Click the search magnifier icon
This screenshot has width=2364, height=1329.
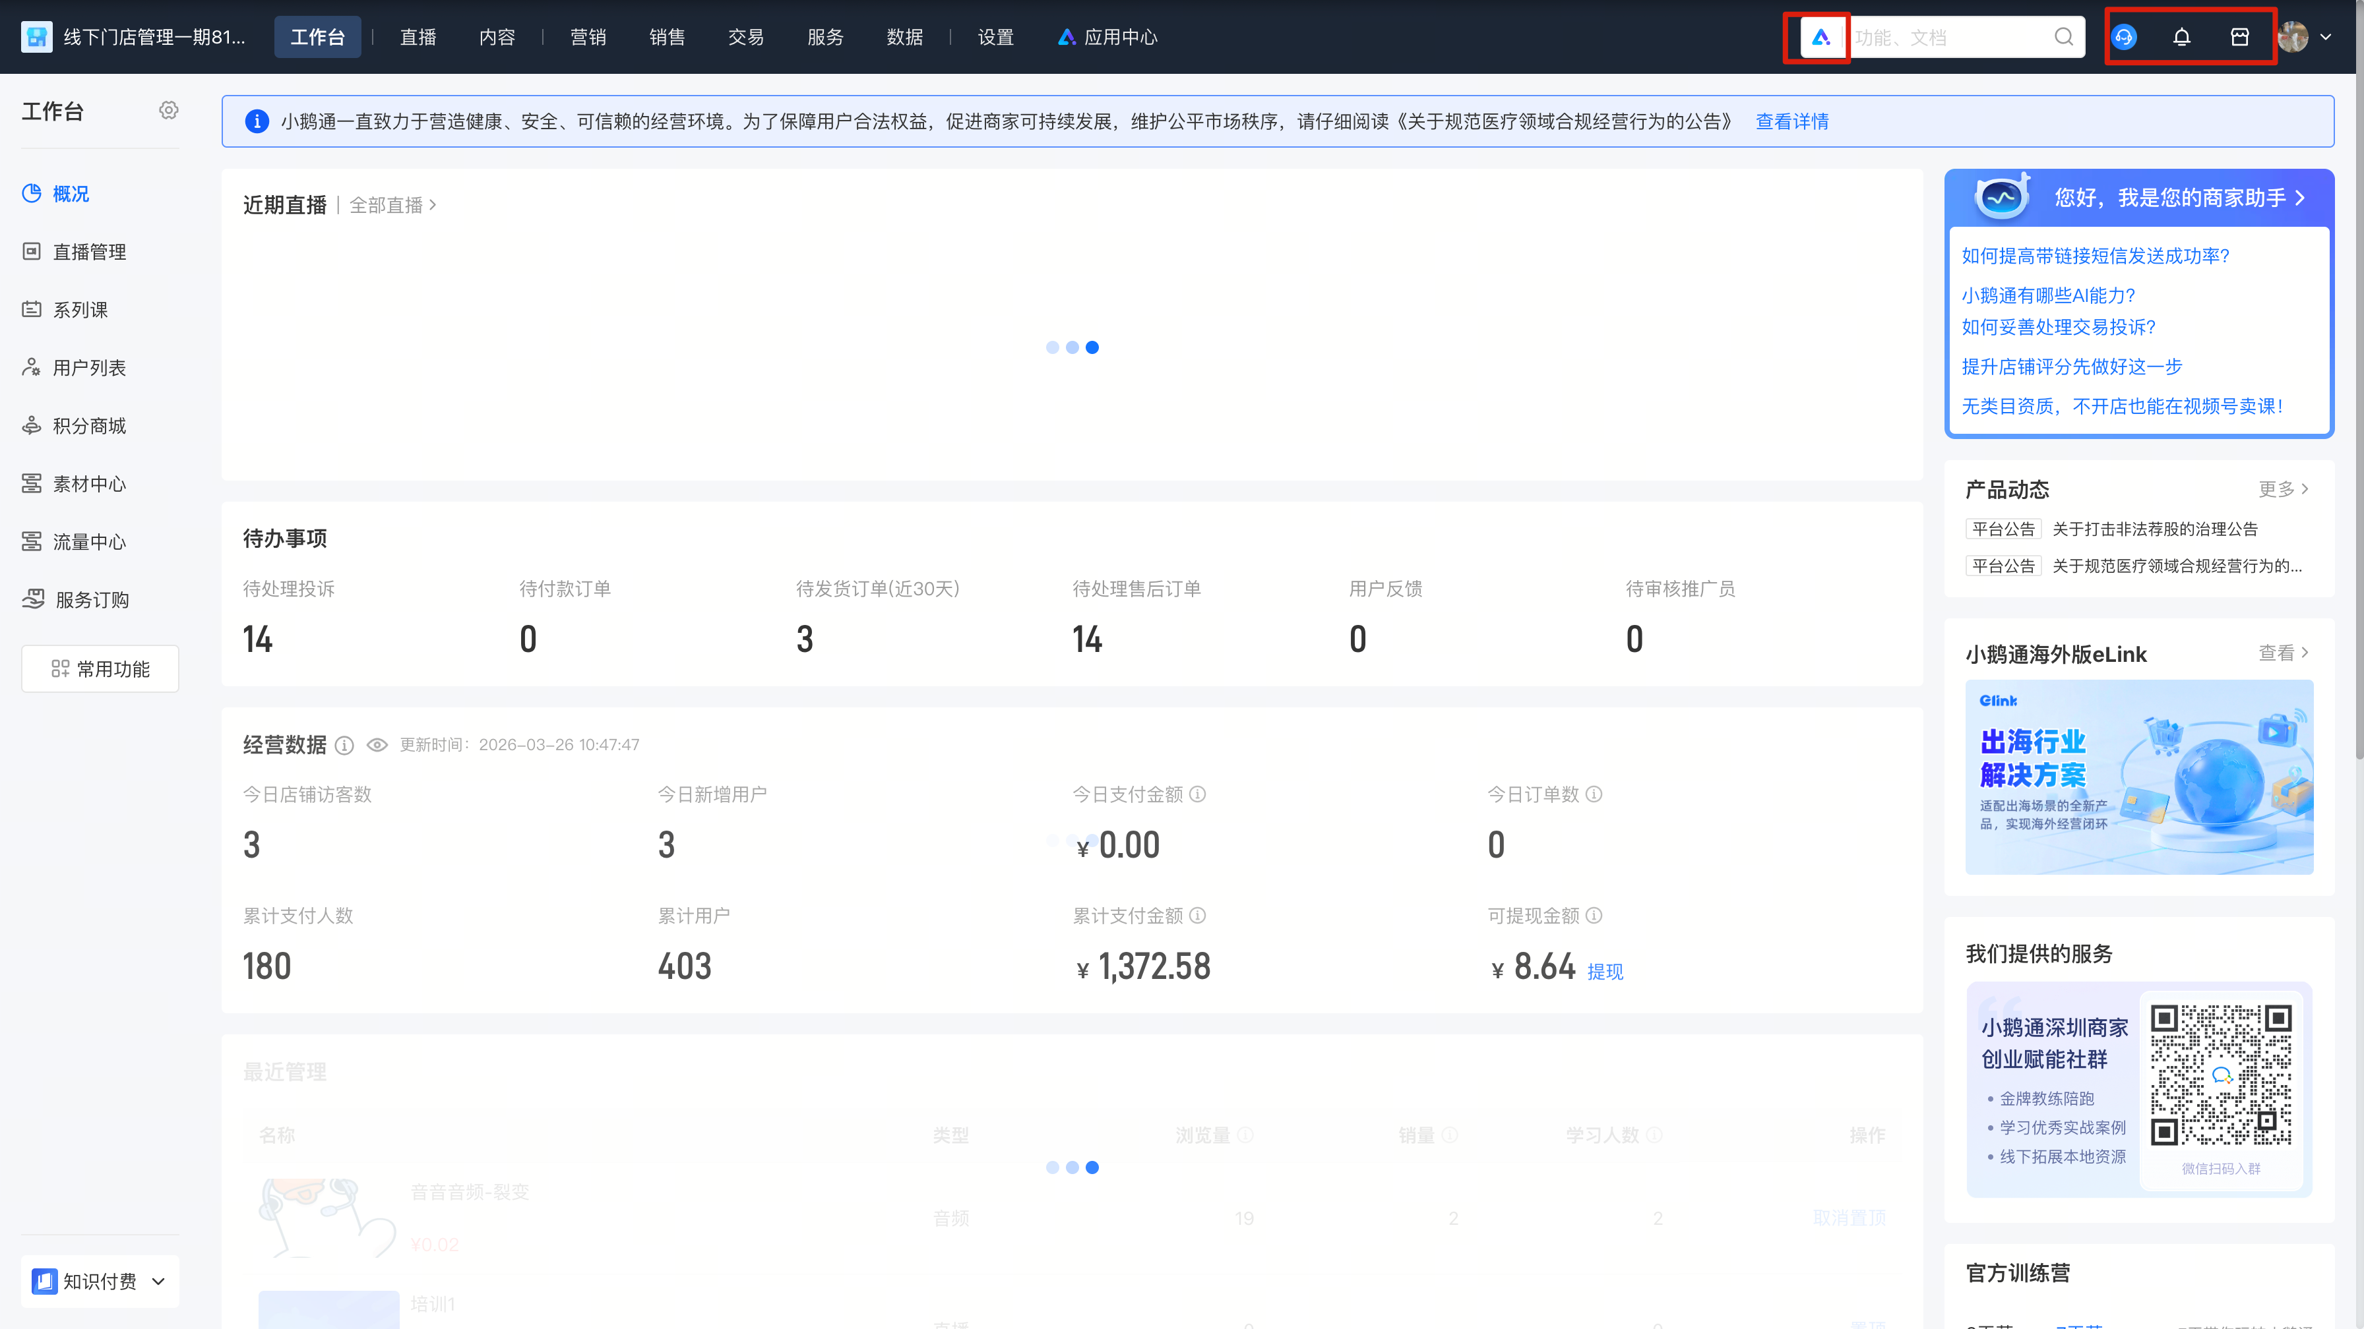pos(2064,37)
